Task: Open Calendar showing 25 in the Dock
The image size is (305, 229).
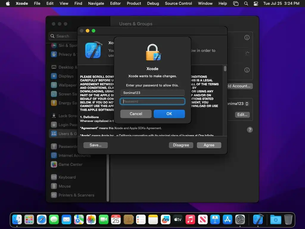Action: pos(116,219)
